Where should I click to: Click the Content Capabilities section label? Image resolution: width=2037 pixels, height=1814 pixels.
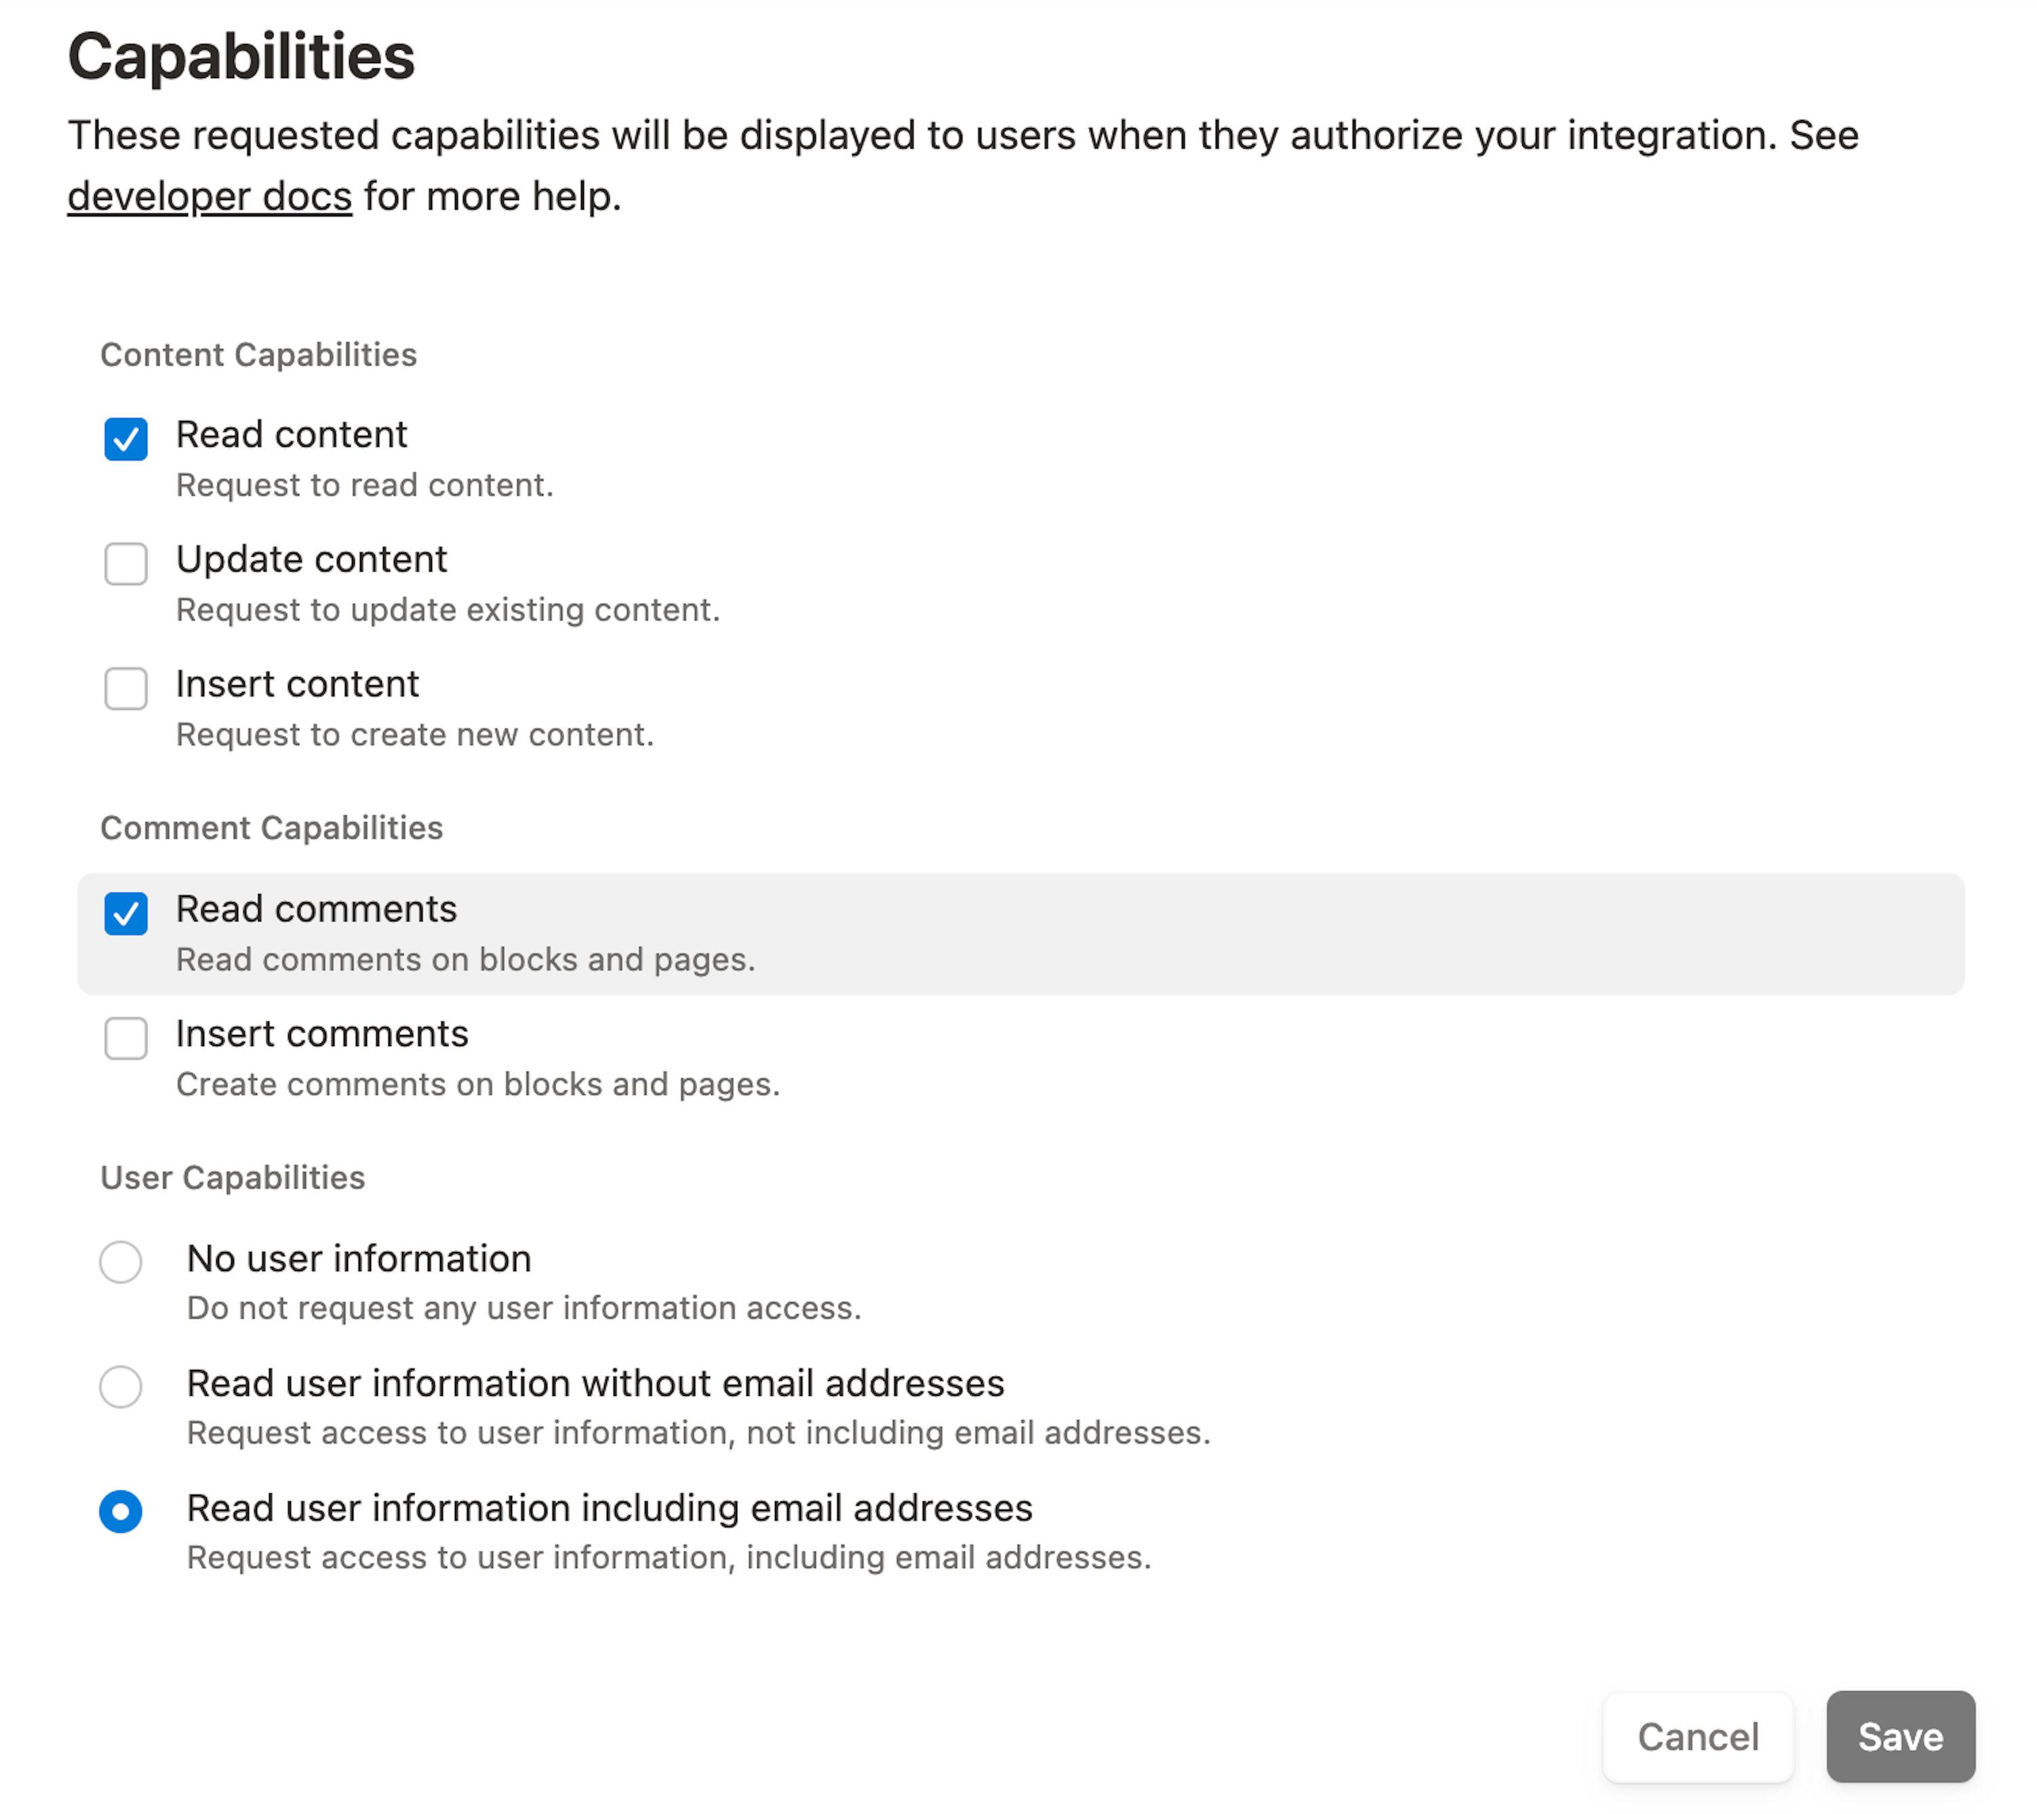pyautogui.click(x=258, y=355)
